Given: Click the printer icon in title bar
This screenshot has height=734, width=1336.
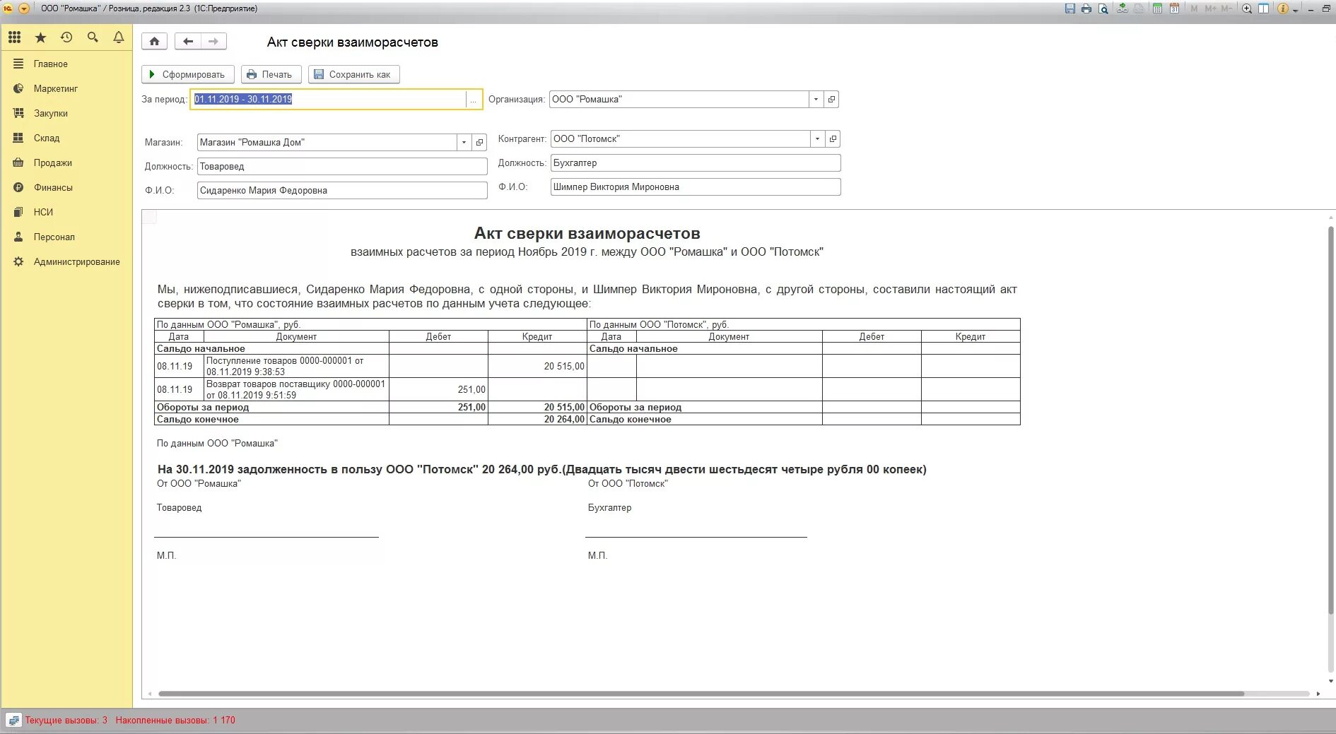Looking at the screenshot, I should click(1086, 8).
